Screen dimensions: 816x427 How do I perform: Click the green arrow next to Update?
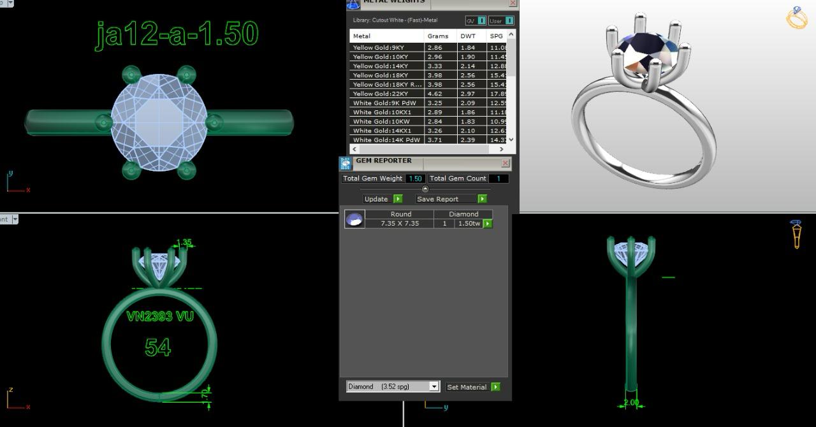398,199
